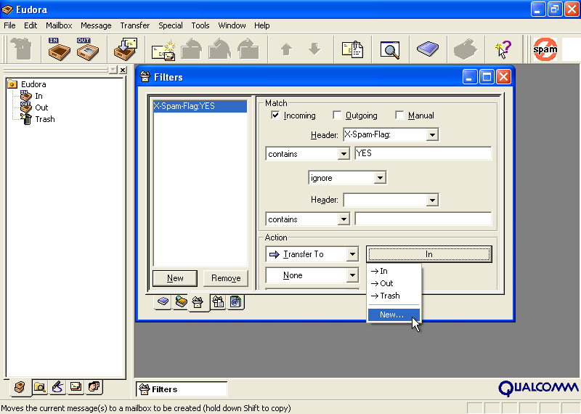Open the Tools menu
The height and width of the screenshot is (414, 581).
click(200, 25)
